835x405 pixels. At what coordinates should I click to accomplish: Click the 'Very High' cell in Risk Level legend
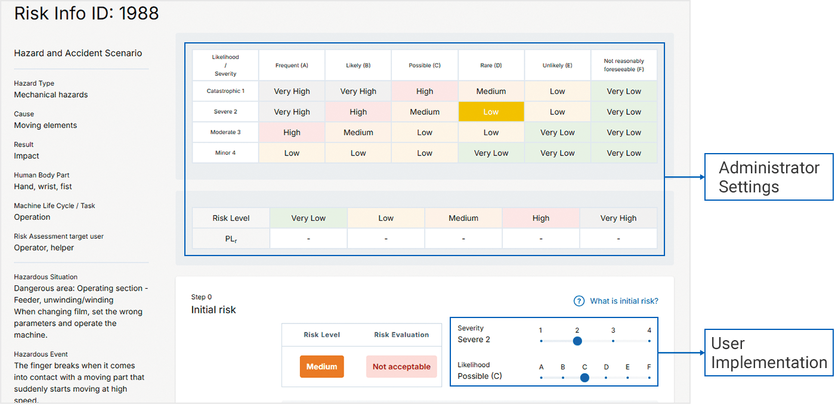click(618, 218)
